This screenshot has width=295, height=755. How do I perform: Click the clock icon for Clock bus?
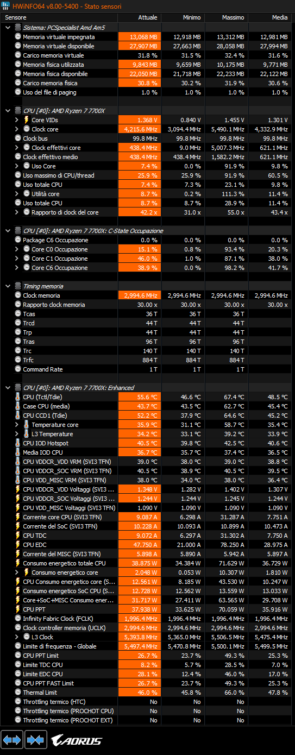coord(18,139)
